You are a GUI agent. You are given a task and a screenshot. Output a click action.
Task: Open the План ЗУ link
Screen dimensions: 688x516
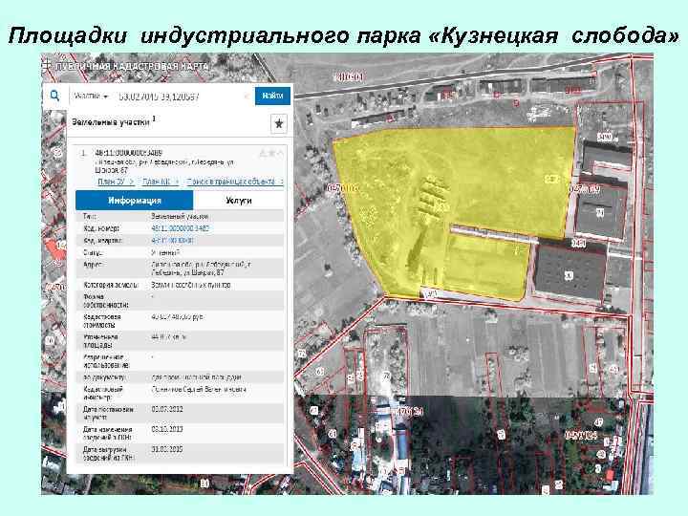click(116, 182)
